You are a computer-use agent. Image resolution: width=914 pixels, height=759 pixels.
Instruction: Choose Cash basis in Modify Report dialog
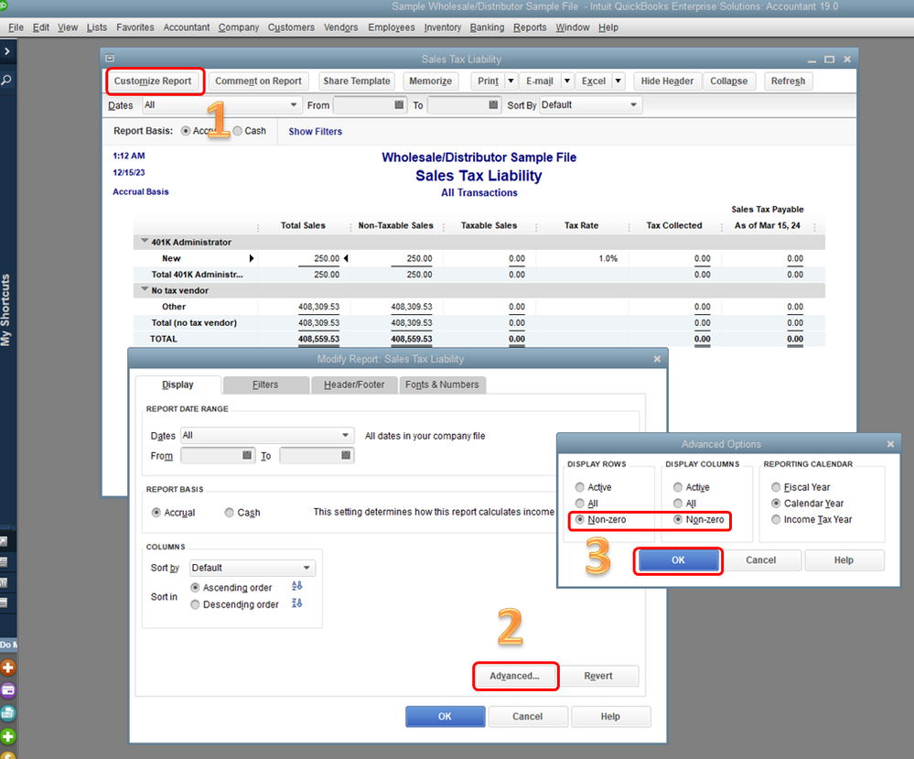(x=229, y=513)
